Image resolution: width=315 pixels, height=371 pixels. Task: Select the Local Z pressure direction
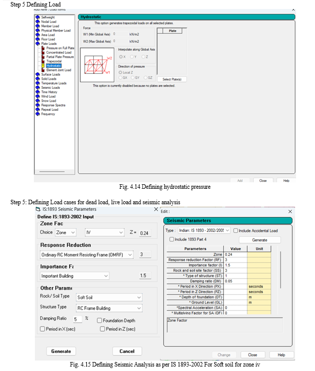[121, 72]
